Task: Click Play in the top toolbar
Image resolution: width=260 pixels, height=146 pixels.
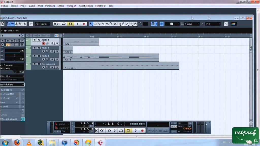Action: pyautogui.click(x=77, y=24)
